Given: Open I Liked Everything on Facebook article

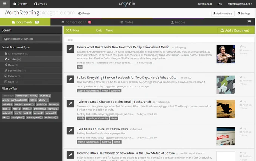Looking at the screenshot, I should point(127,77).
